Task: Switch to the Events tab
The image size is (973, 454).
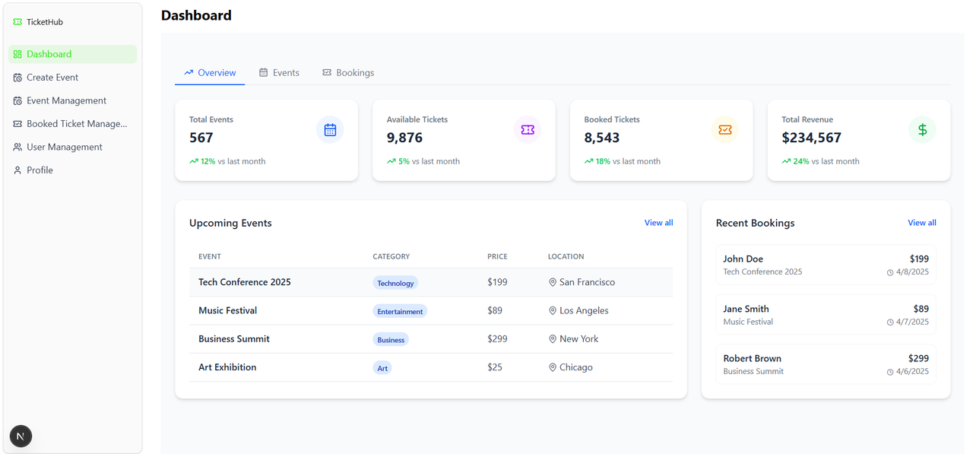Action: tap(279, 73)
